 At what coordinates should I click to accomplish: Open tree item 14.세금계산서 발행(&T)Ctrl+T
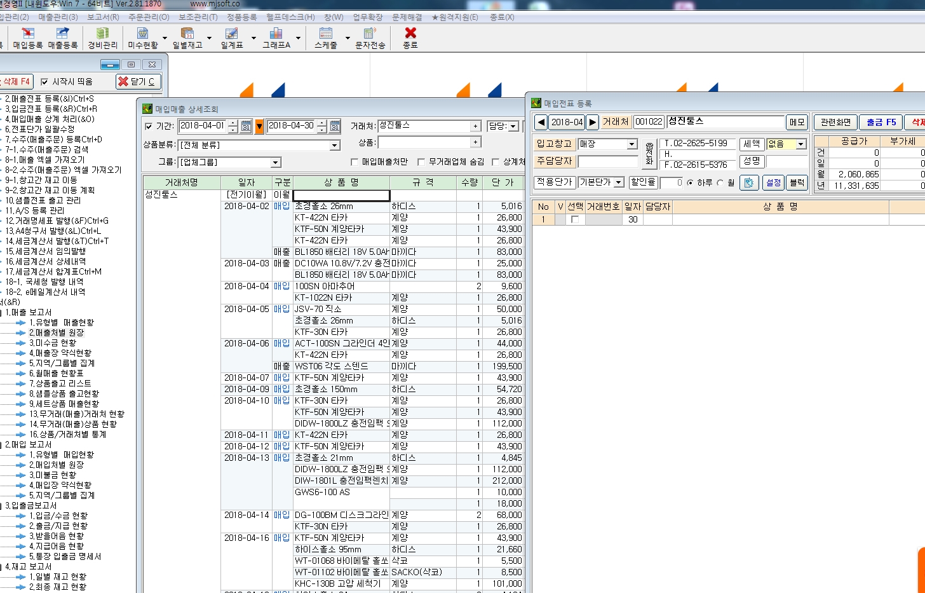pos(57,241)
